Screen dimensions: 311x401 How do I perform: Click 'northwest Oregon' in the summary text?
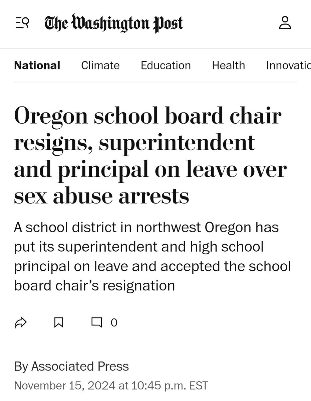tap(194, 228)
